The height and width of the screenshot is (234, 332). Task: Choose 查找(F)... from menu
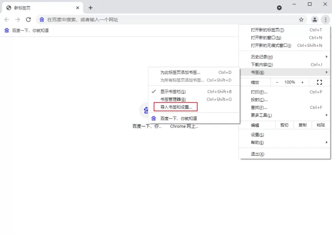pos(285,108)
